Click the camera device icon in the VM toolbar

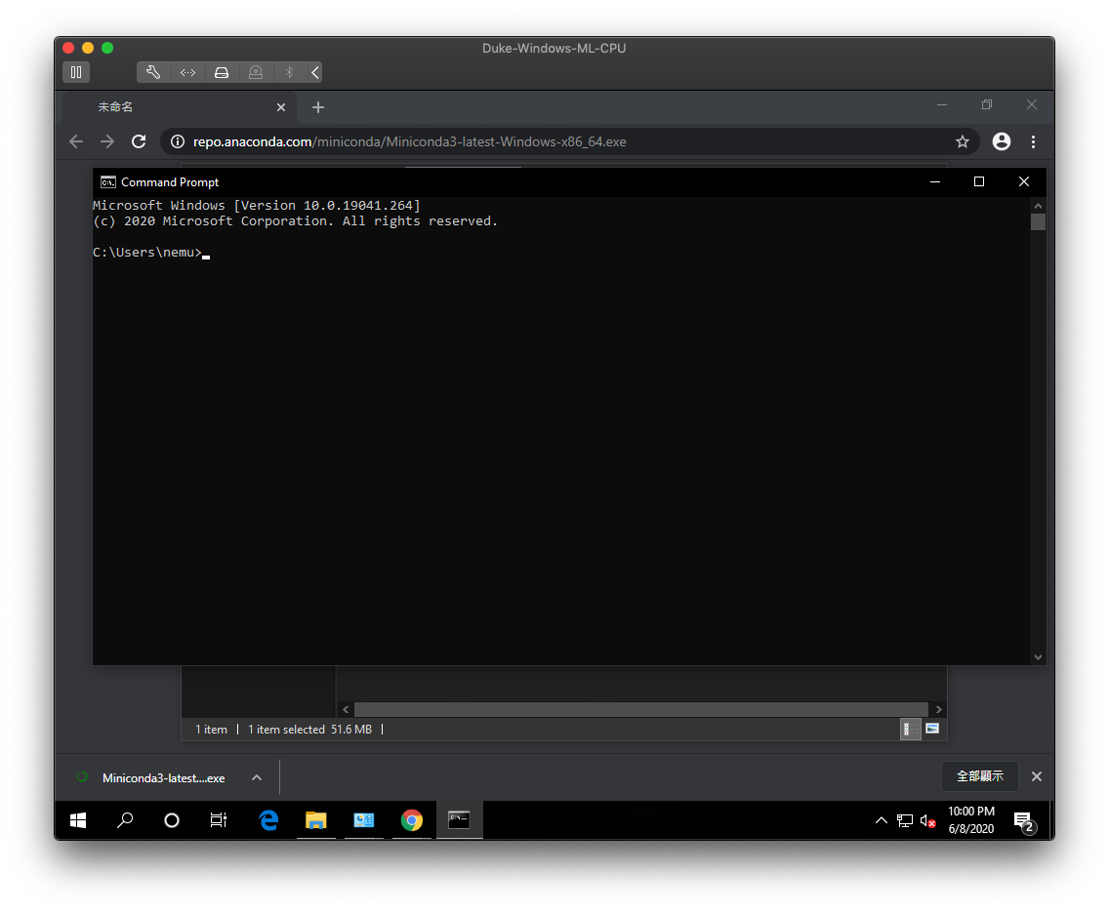pyautogui.click(x=255, y=71)
